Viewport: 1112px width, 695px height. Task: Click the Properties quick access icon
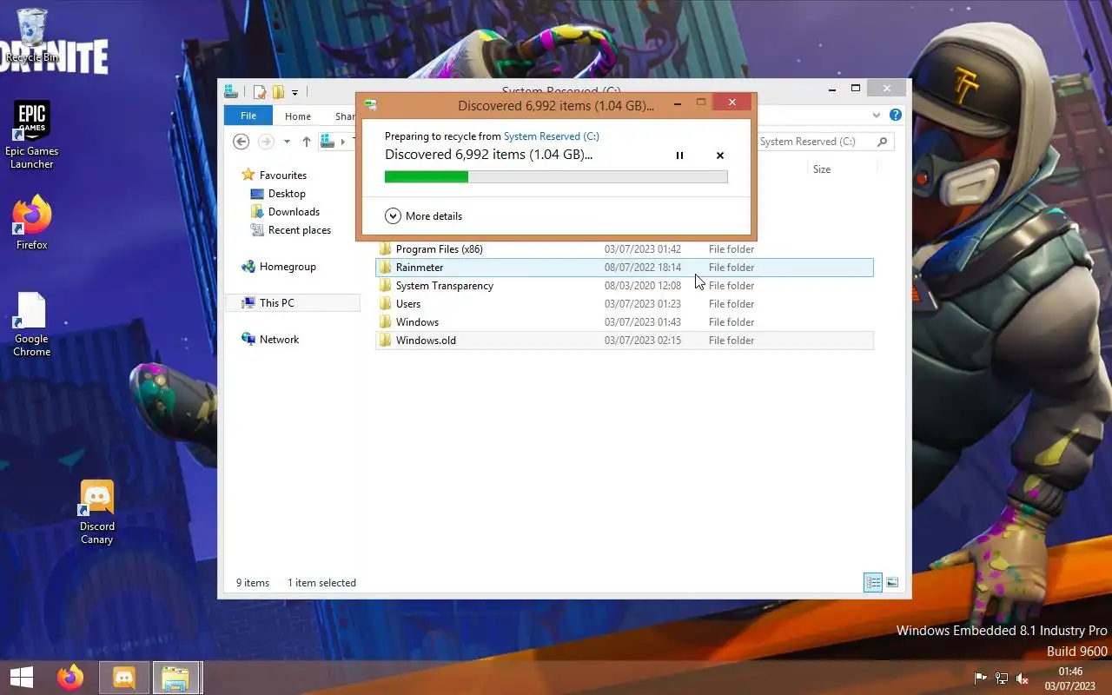click(259, 91)
